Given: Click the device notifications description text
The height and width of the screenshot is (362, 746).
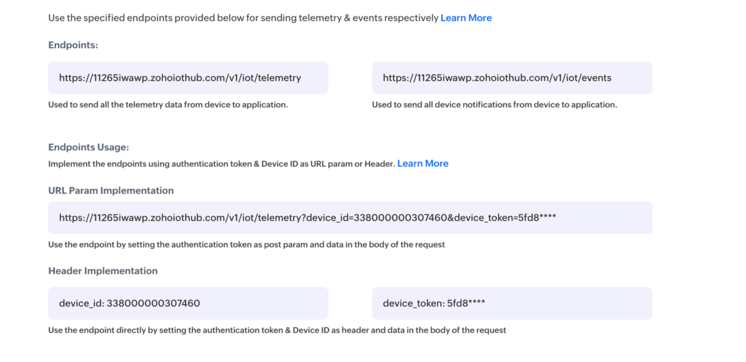Looking at the screenshot, I should click(x=494, y=105).
